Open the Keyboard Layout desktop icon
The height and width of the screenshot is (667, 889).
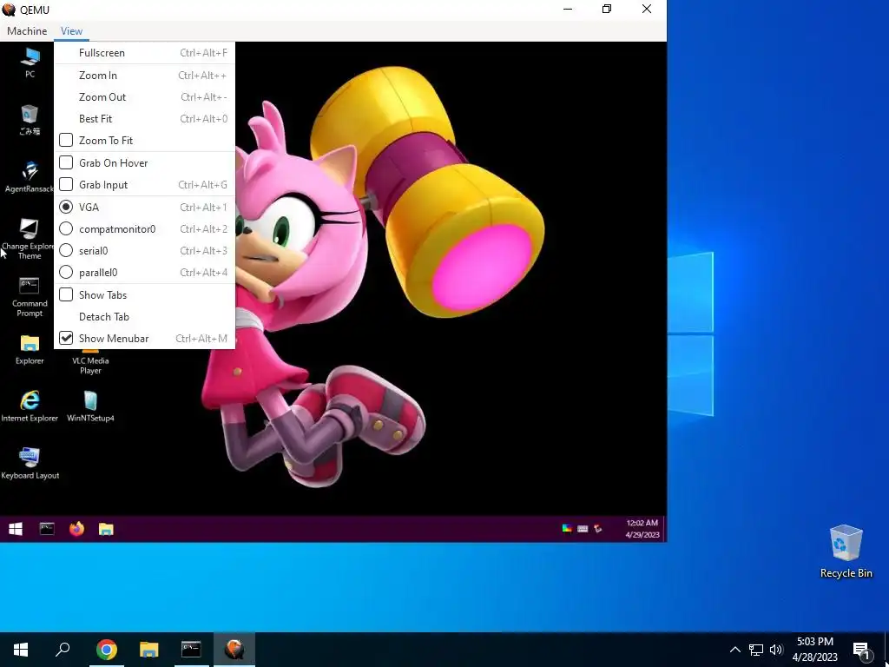click(x=30, y=464)
